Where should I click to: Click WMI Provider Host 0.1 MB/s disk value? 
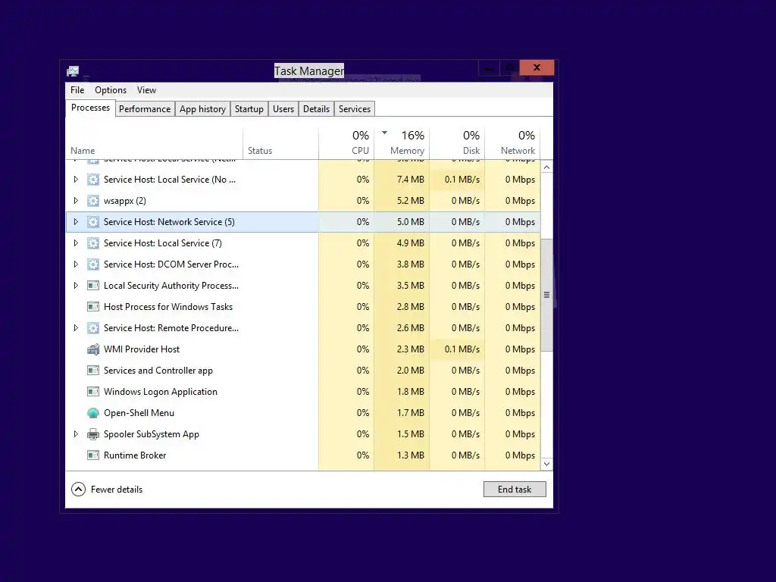pos(462,349)
